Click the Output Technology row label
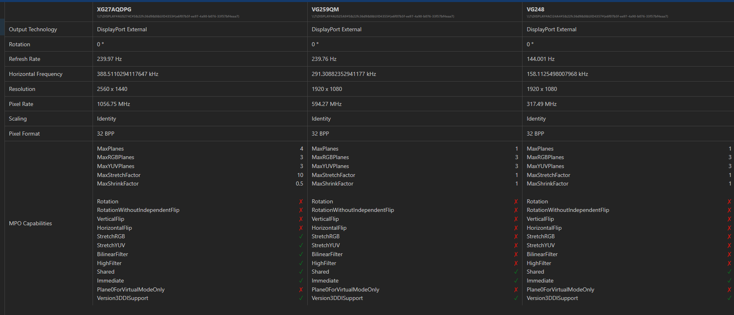The image size is (734, 315). point(33,29)
